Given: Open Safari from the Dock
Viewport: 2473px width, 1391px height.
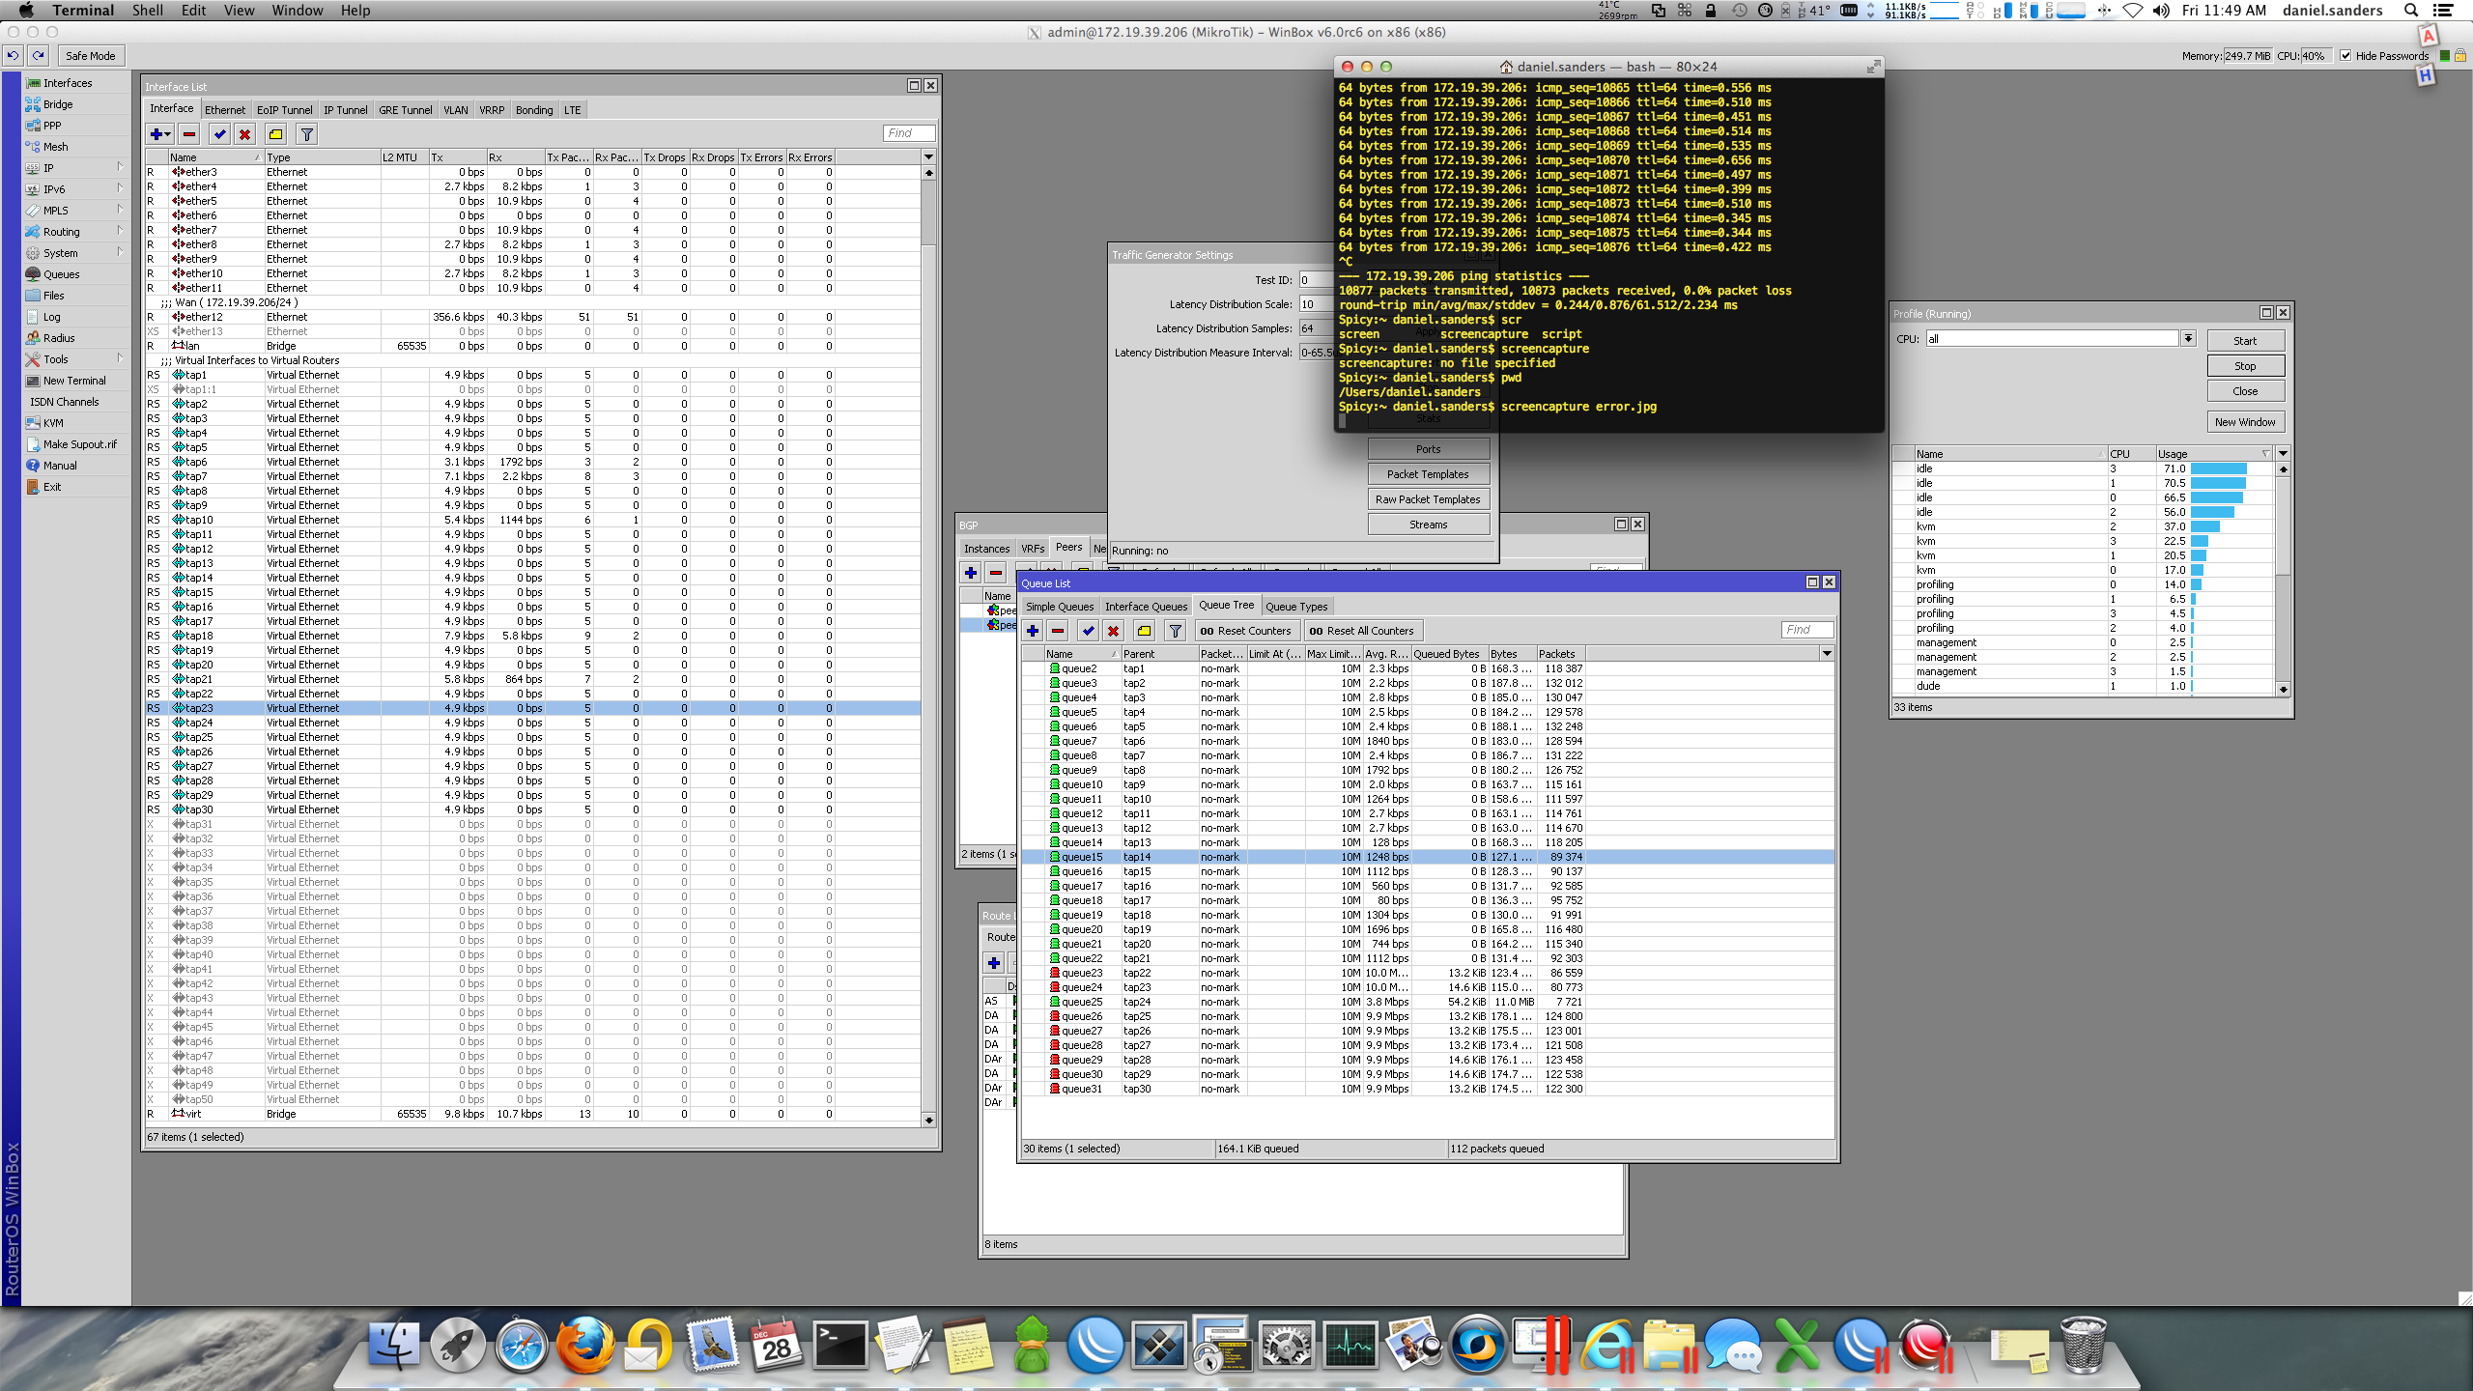Looking at the screenshot, I should coord(522,1345).
